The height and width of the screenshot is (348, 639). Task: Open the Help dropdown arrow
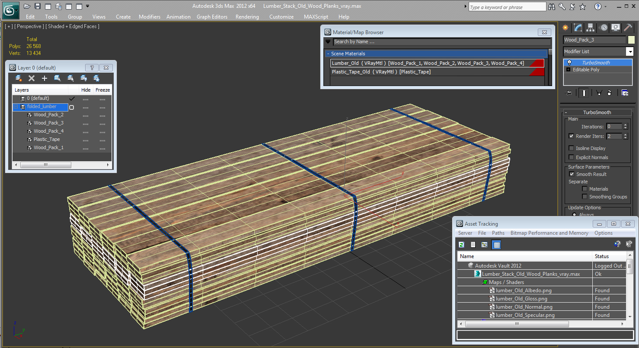pos(605,6)
